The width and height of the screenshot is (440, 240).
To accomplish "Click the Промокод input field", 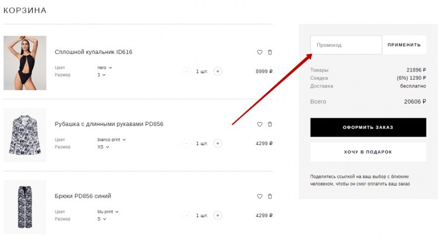I will click(346, 45).
